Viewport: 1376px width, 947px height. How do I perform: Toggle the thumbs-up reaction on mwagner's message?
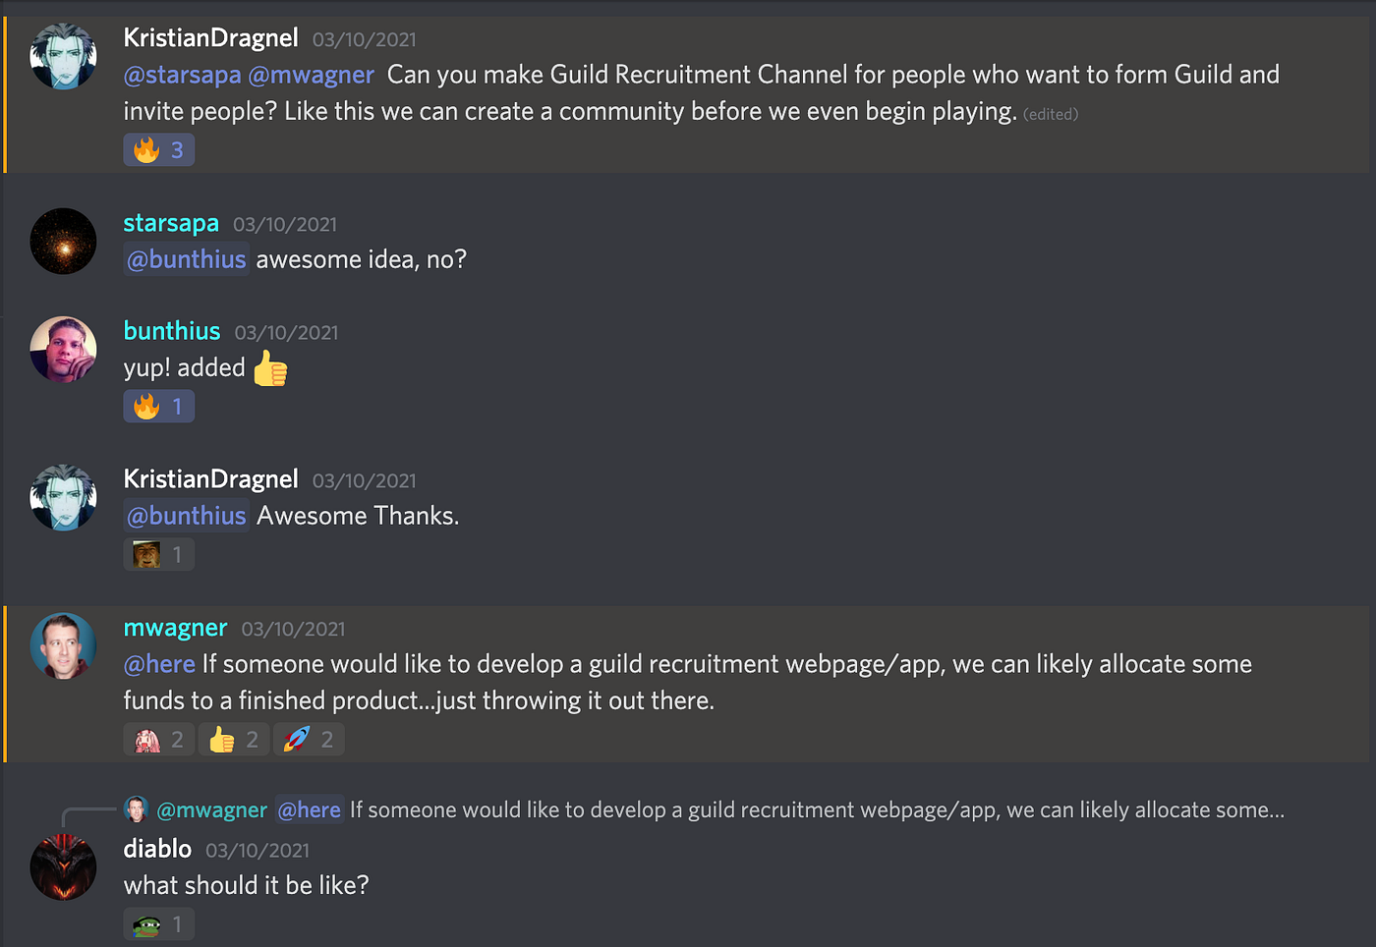pyautogui.click(x=233, y=739)
